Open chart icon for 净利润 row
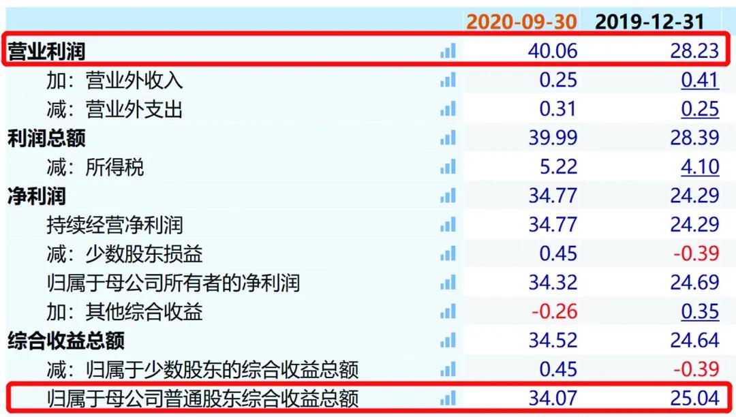The width and height of the screenshot is (736, 417). 448,196
